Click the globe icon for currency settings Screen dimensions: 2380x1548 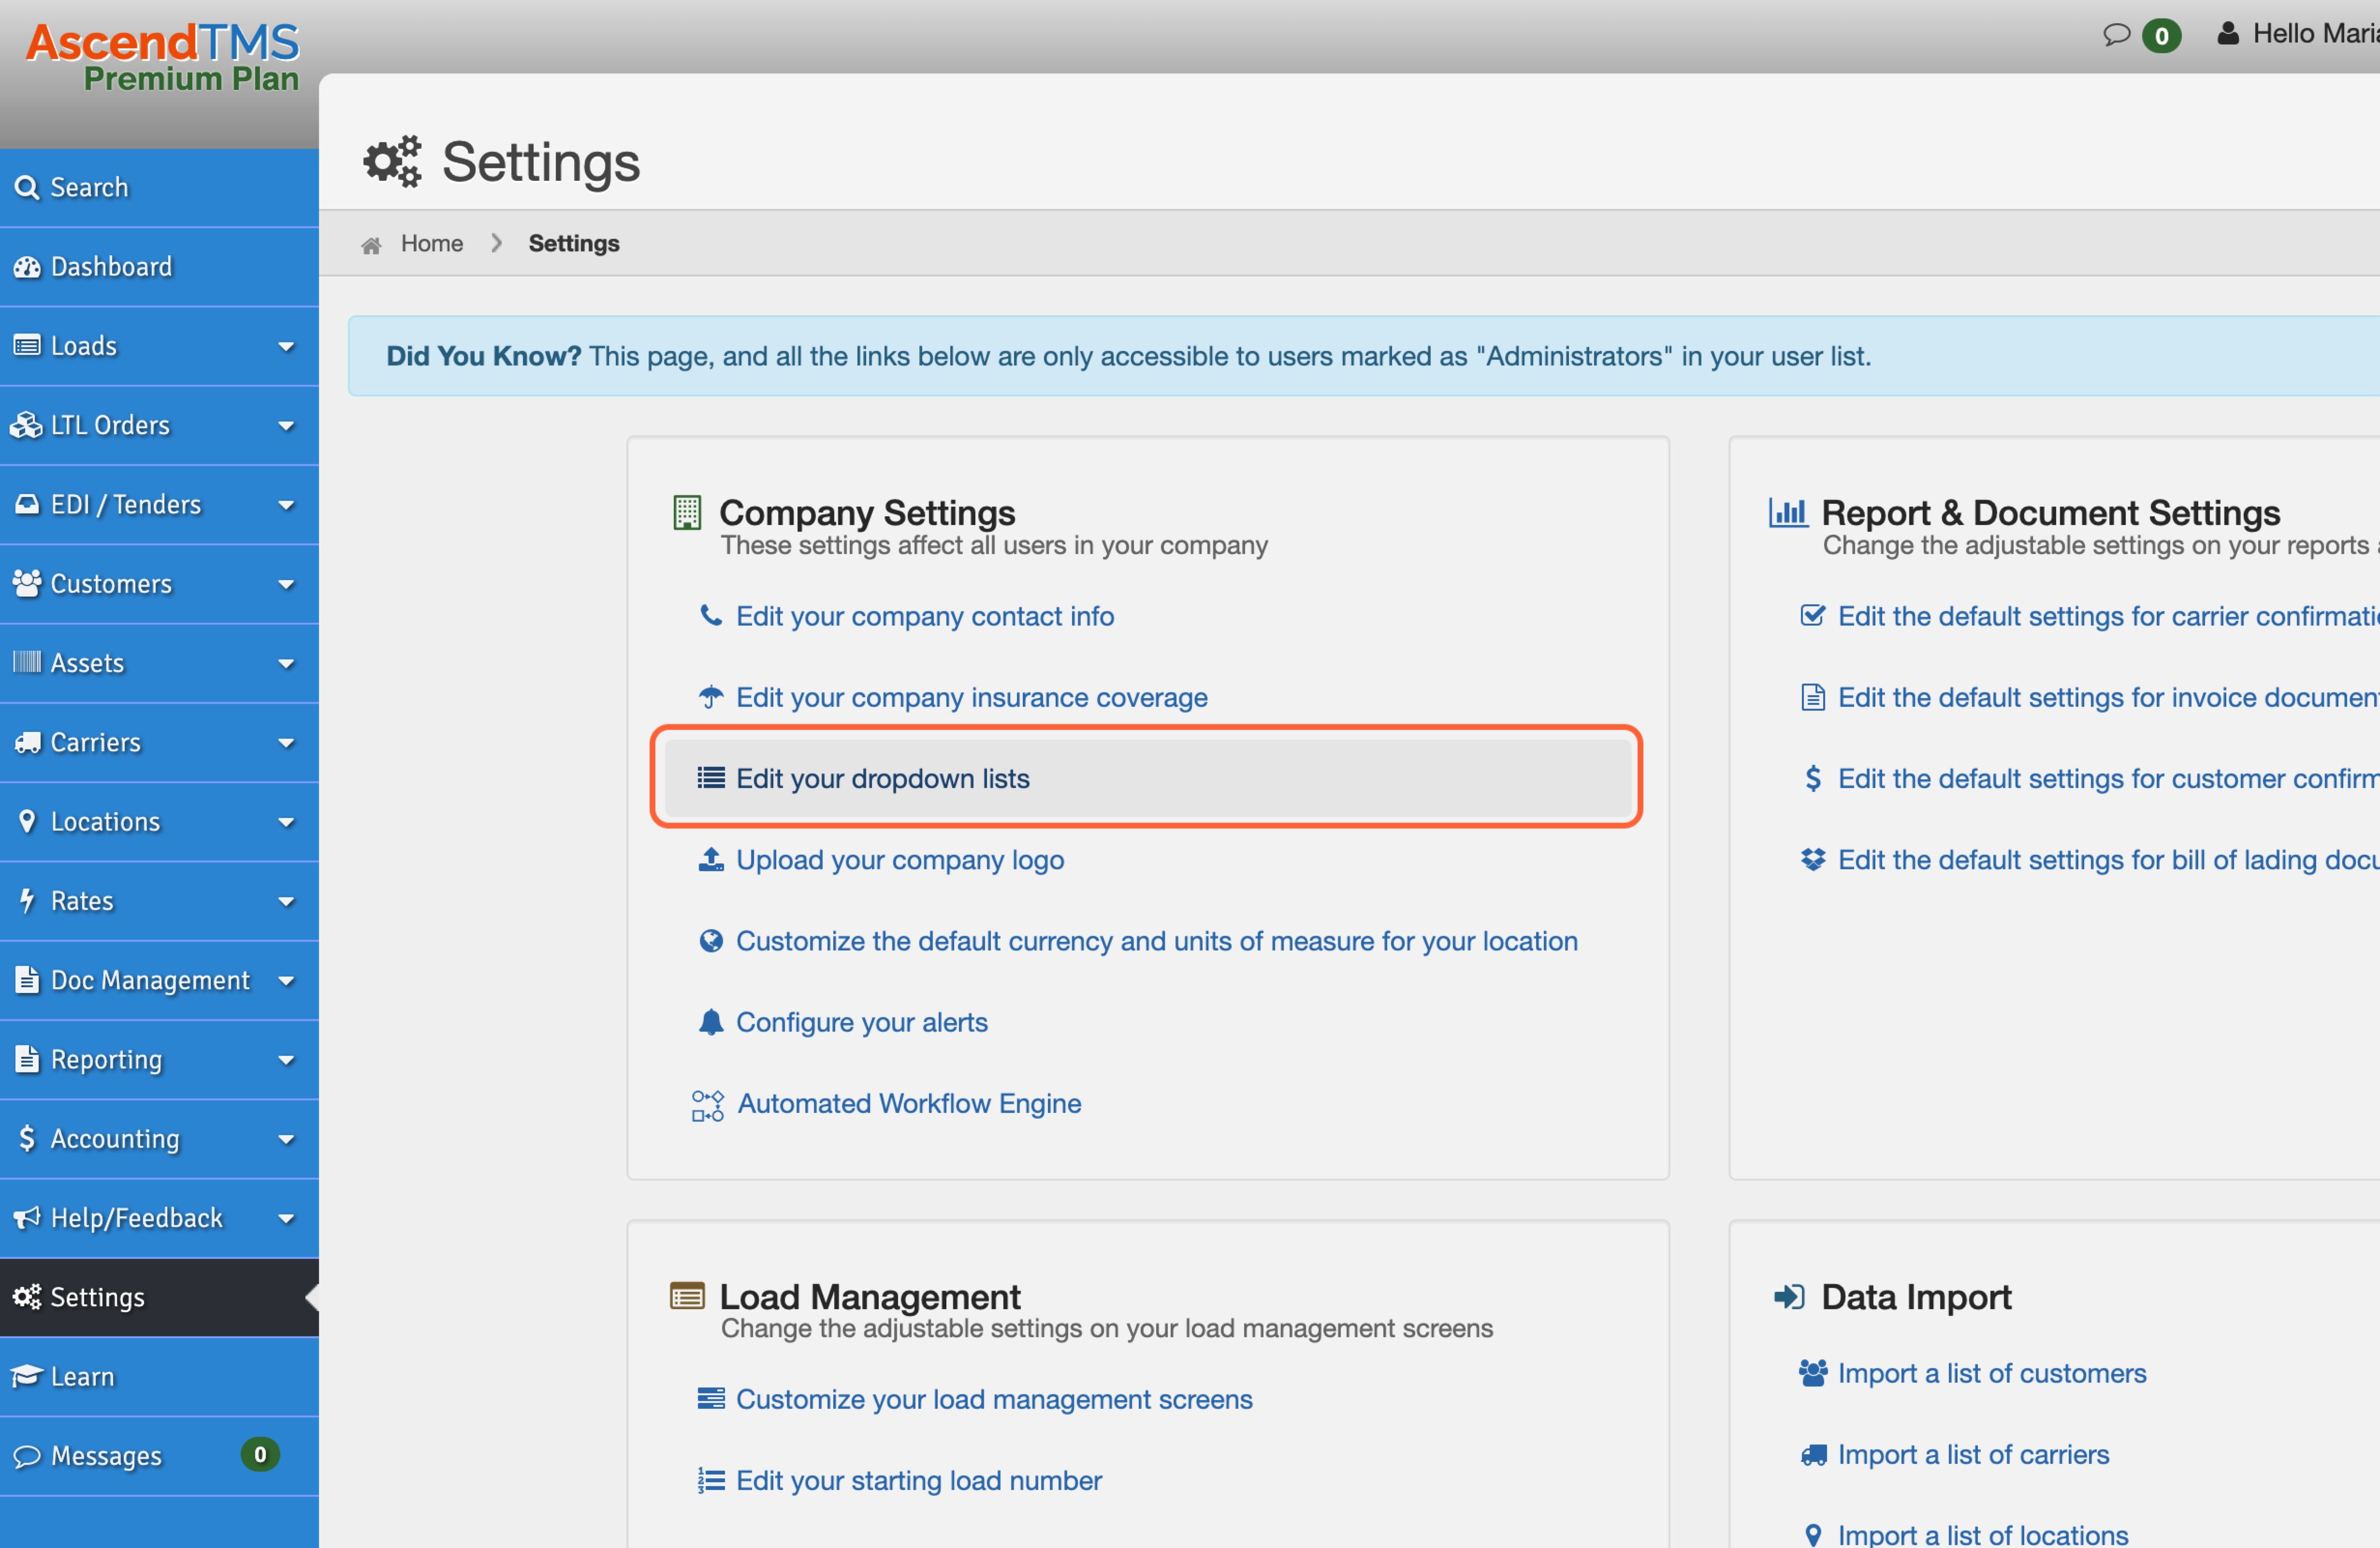[x=710, y=940]
